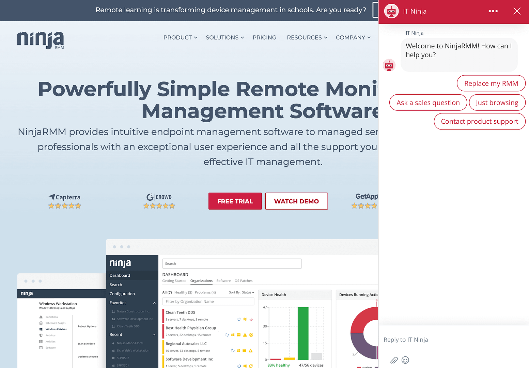The image size is (529, 368).
Task: Filter organizations by Problems (4)
Action: click(205, 292)
